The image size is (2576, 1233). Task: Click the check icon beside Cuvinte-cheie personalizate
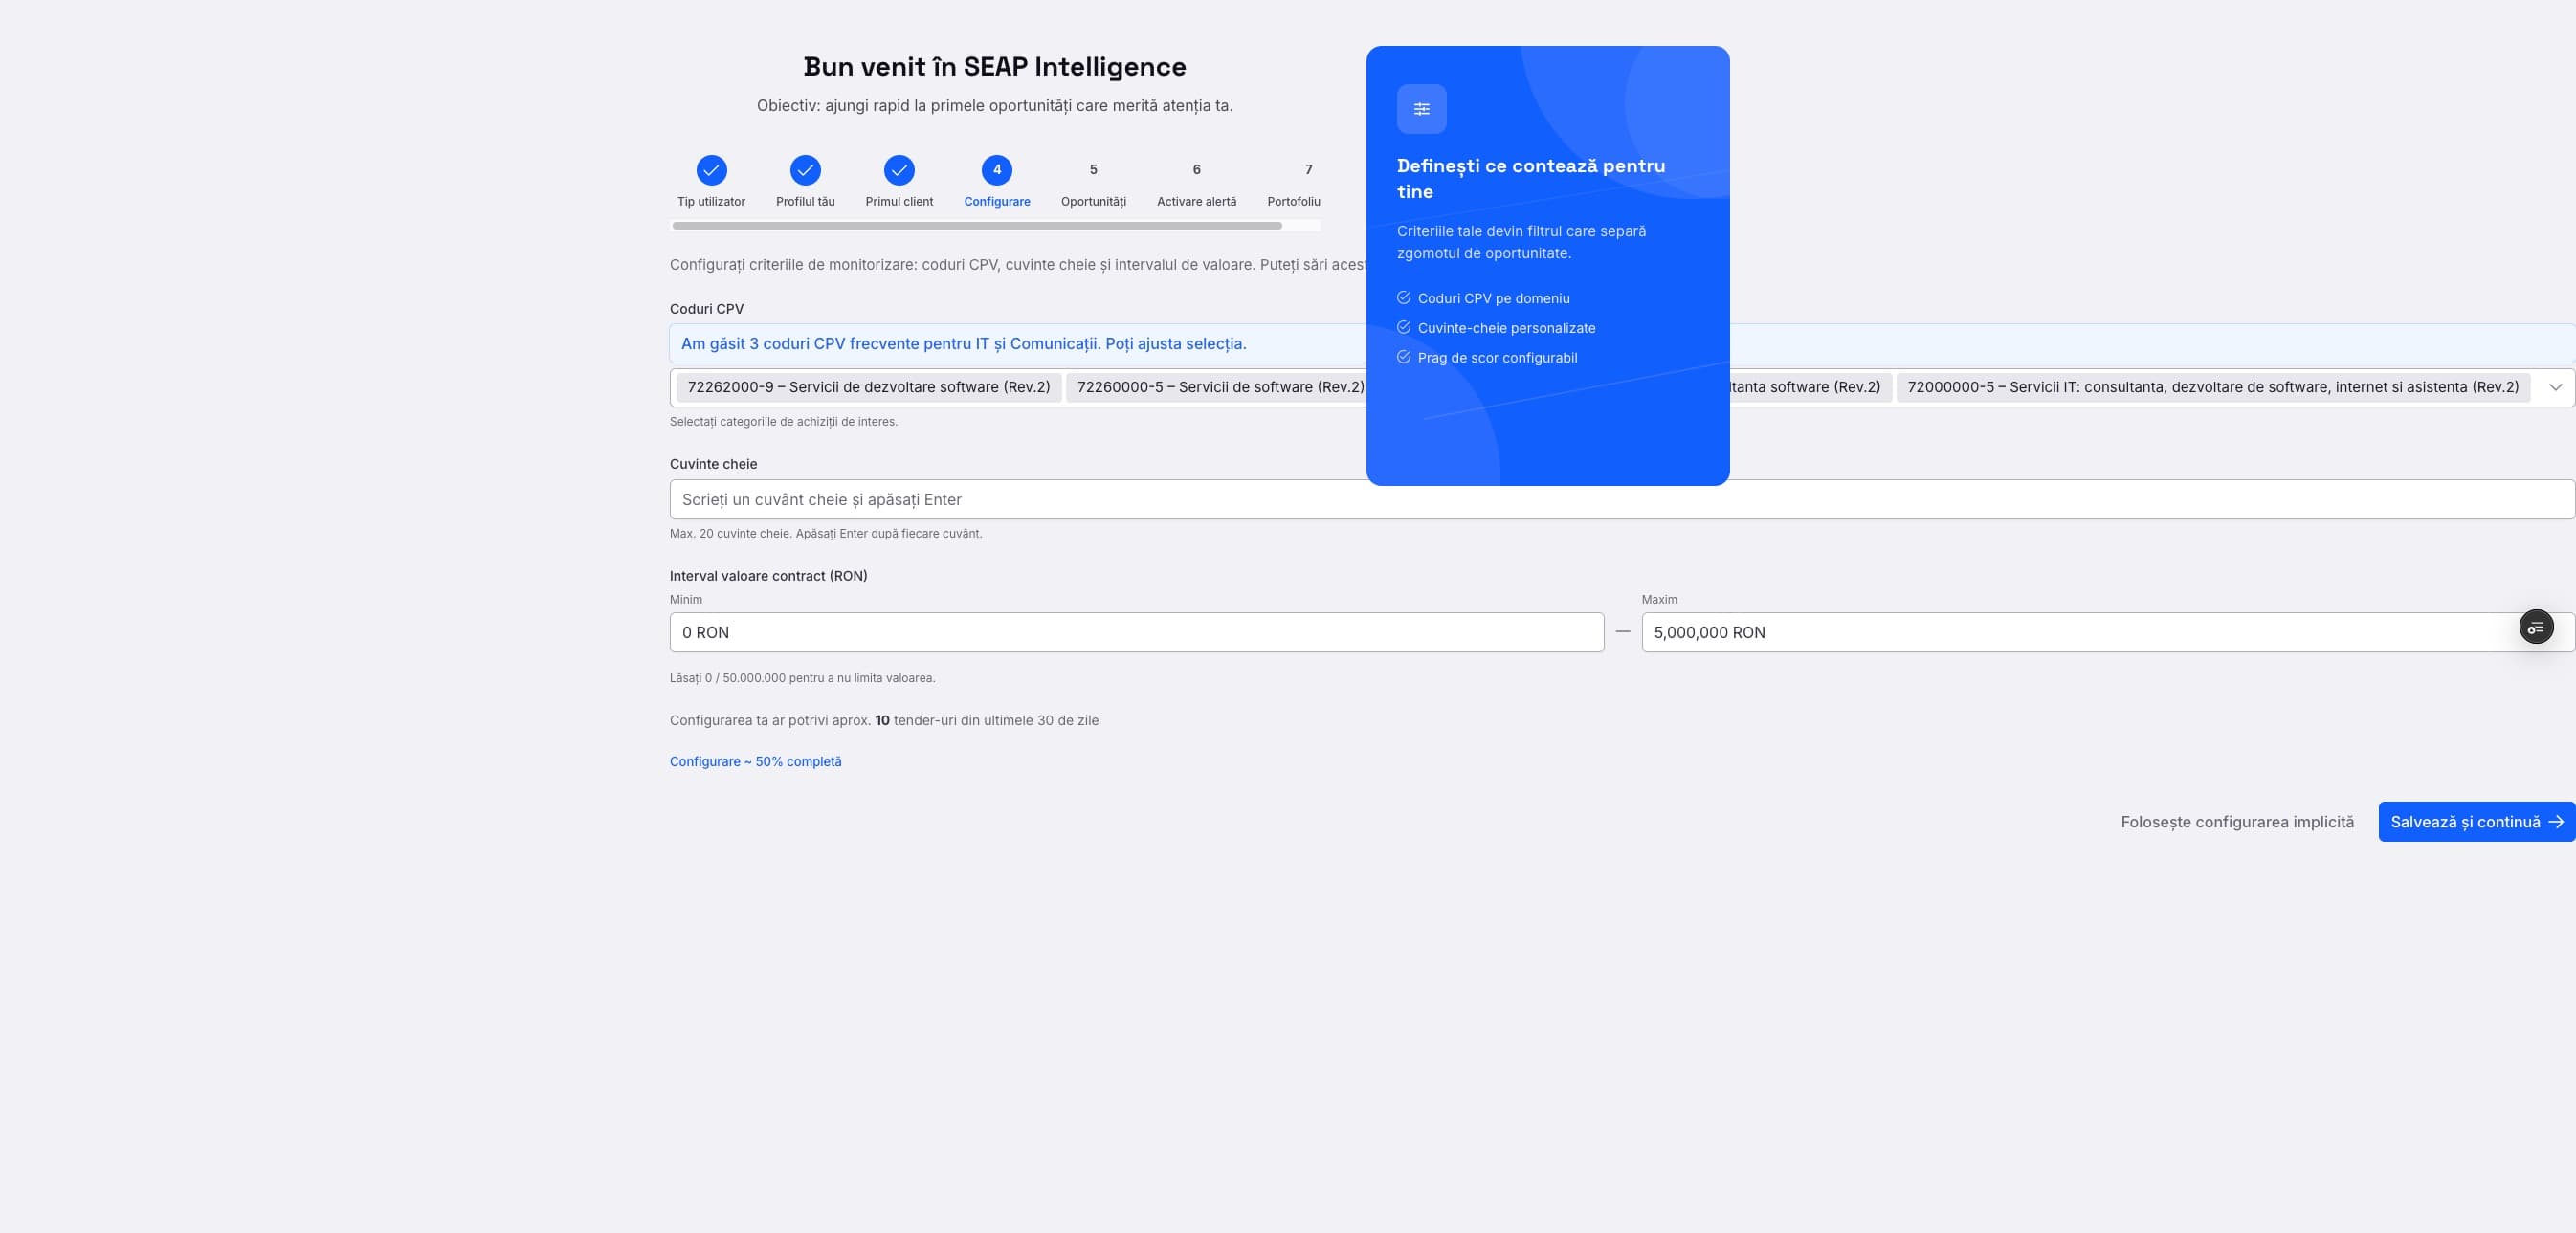pos(1403,327)
